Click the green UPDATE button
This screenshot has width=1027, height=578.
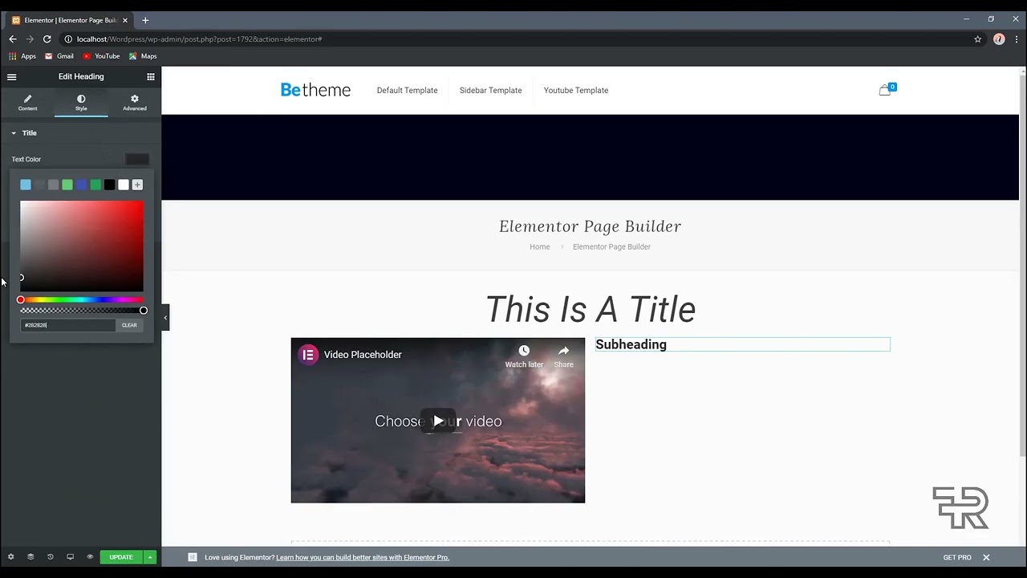pyautogui.click(x=121, y=557)
